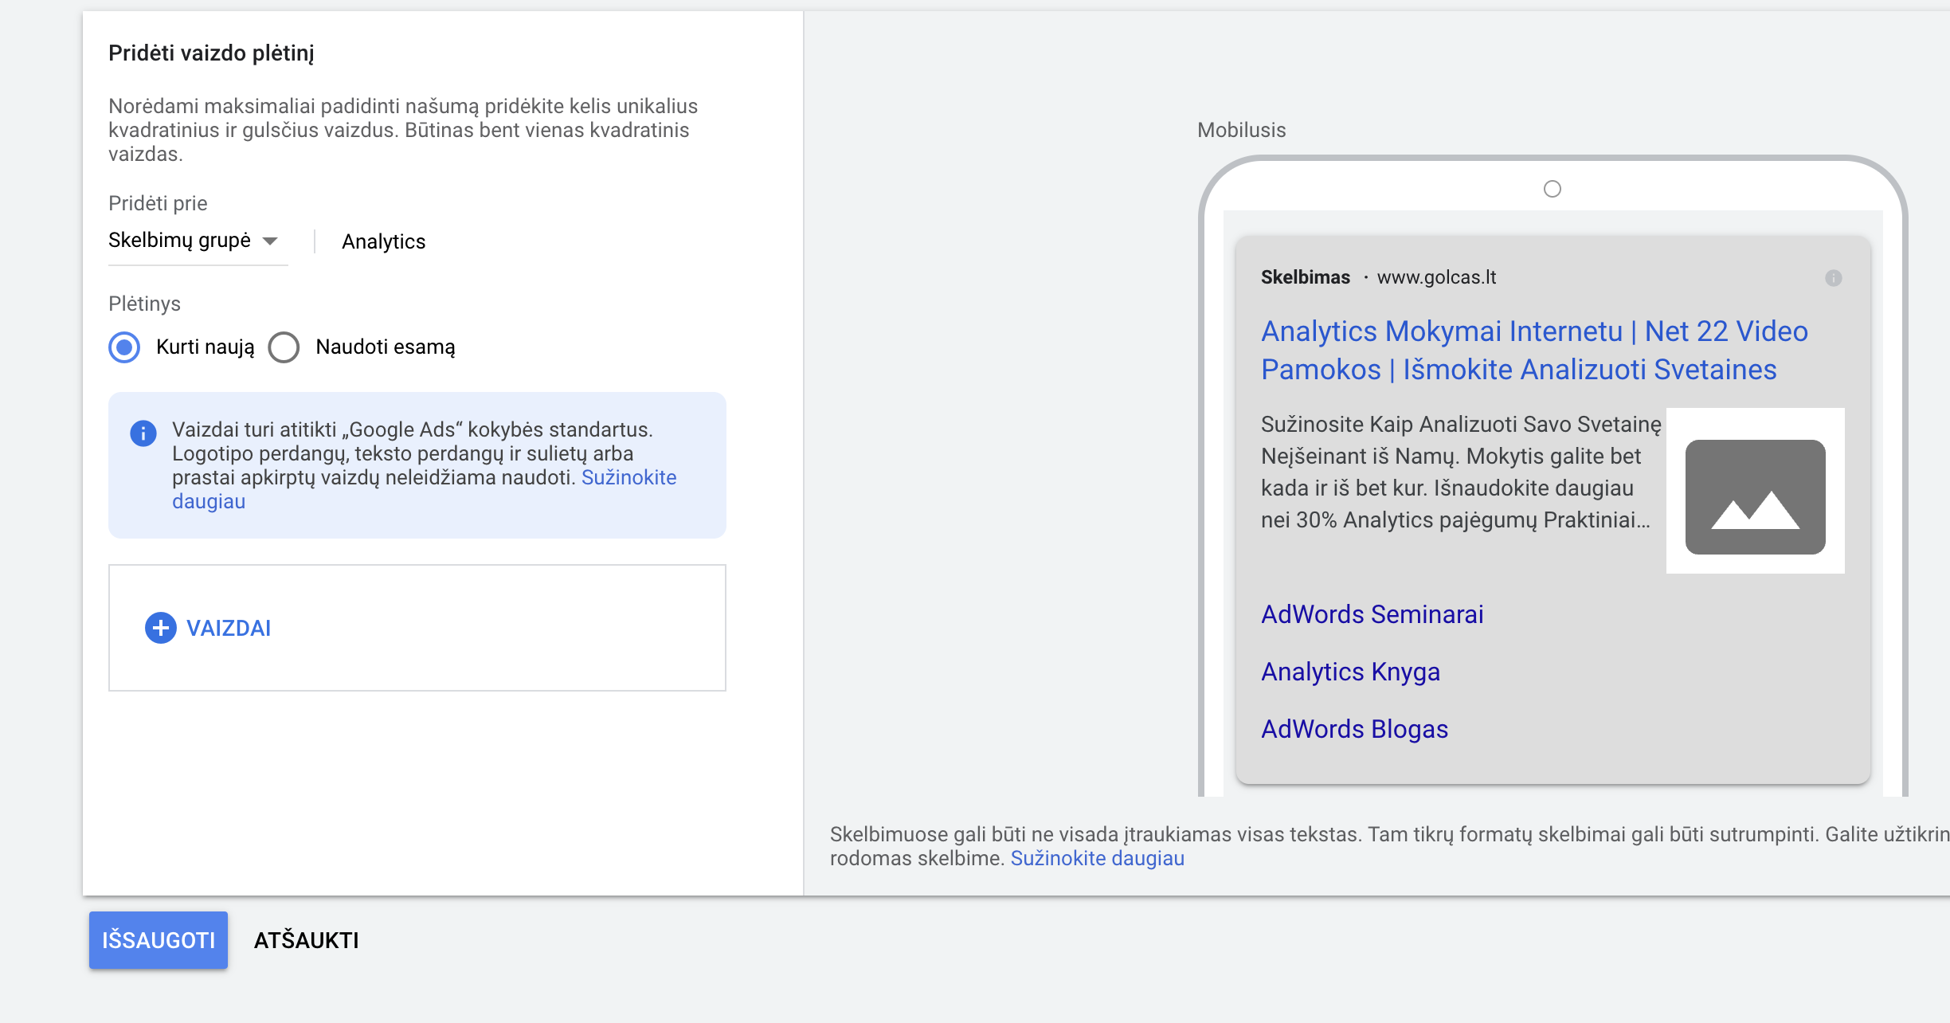This screenshot has height=1023, width=1950.
Task: Click 'AdWords Seminarai' sitelink in preview
Action: 1372,614
